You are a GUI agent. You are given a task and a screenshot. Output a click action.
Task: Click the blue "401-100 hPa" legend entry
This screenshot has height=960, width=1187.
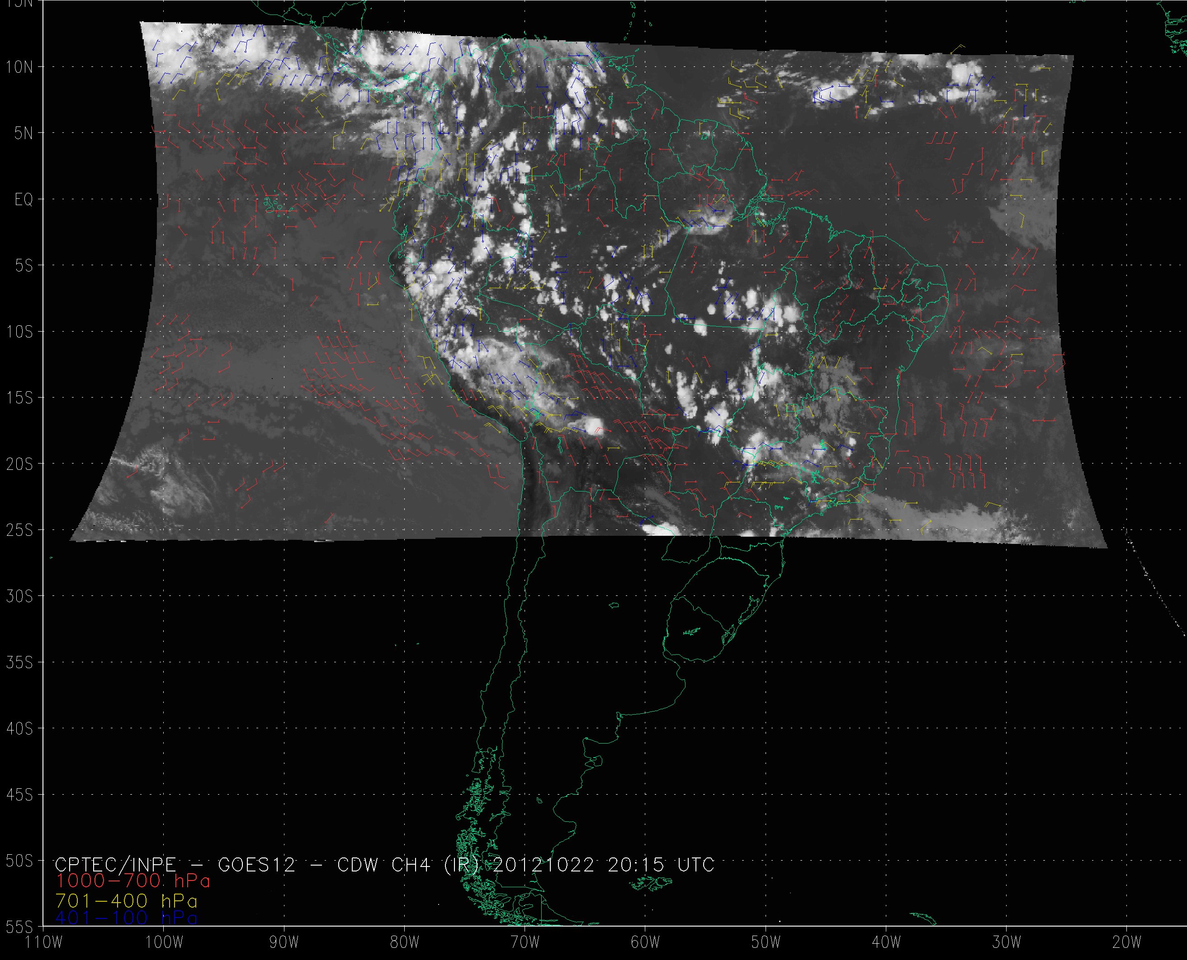[126, 918]
